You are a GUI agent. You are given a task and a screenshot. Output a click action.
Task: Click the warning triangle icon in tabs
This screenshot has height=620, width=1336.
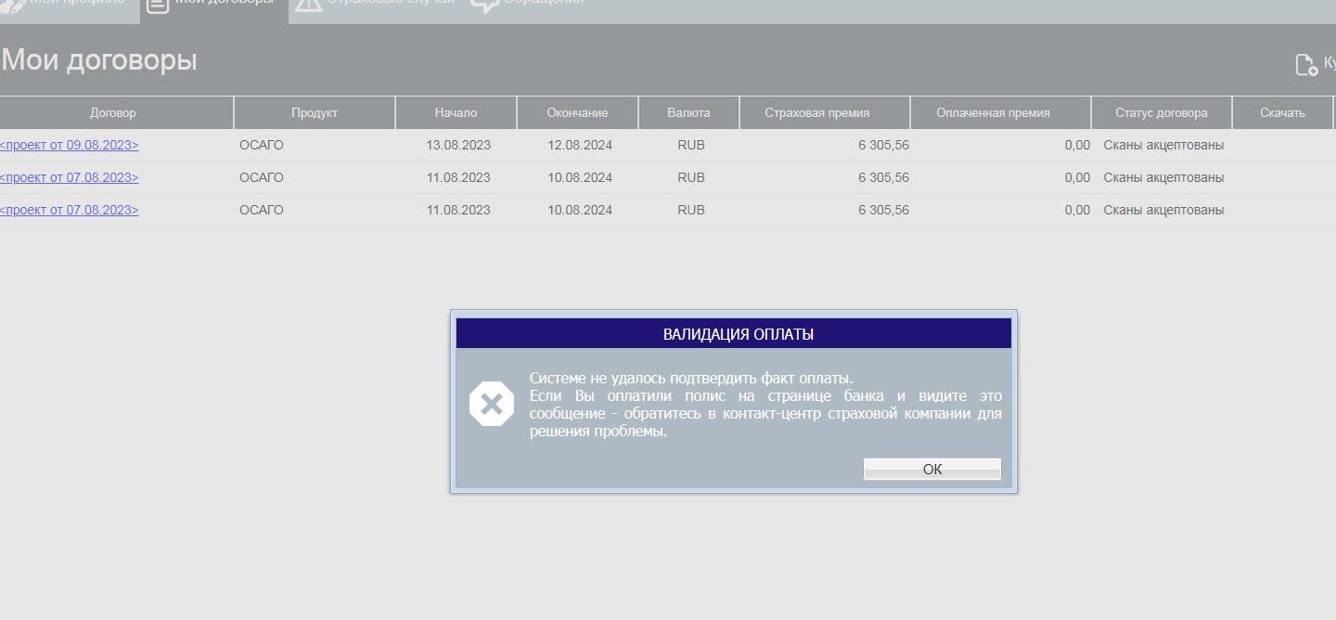(x=309, y=5)
